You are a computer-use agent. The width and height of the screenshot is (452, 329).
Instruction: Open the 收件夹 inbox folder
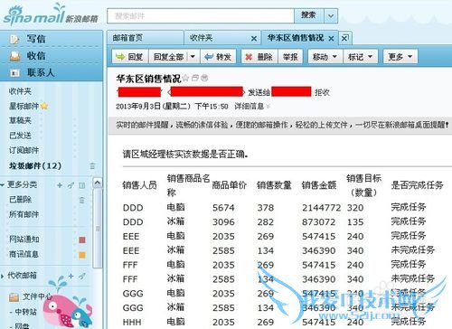(20, 91)
